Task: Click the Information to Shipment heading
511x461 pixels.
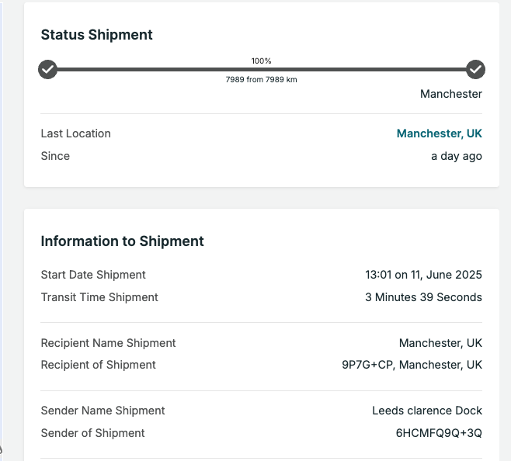Action: 122,241
